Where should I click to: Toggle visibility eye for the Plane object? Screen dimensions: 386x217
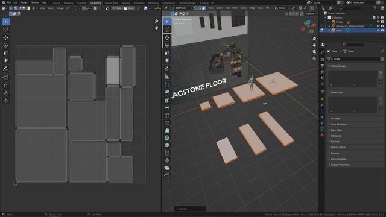point(378,30)
